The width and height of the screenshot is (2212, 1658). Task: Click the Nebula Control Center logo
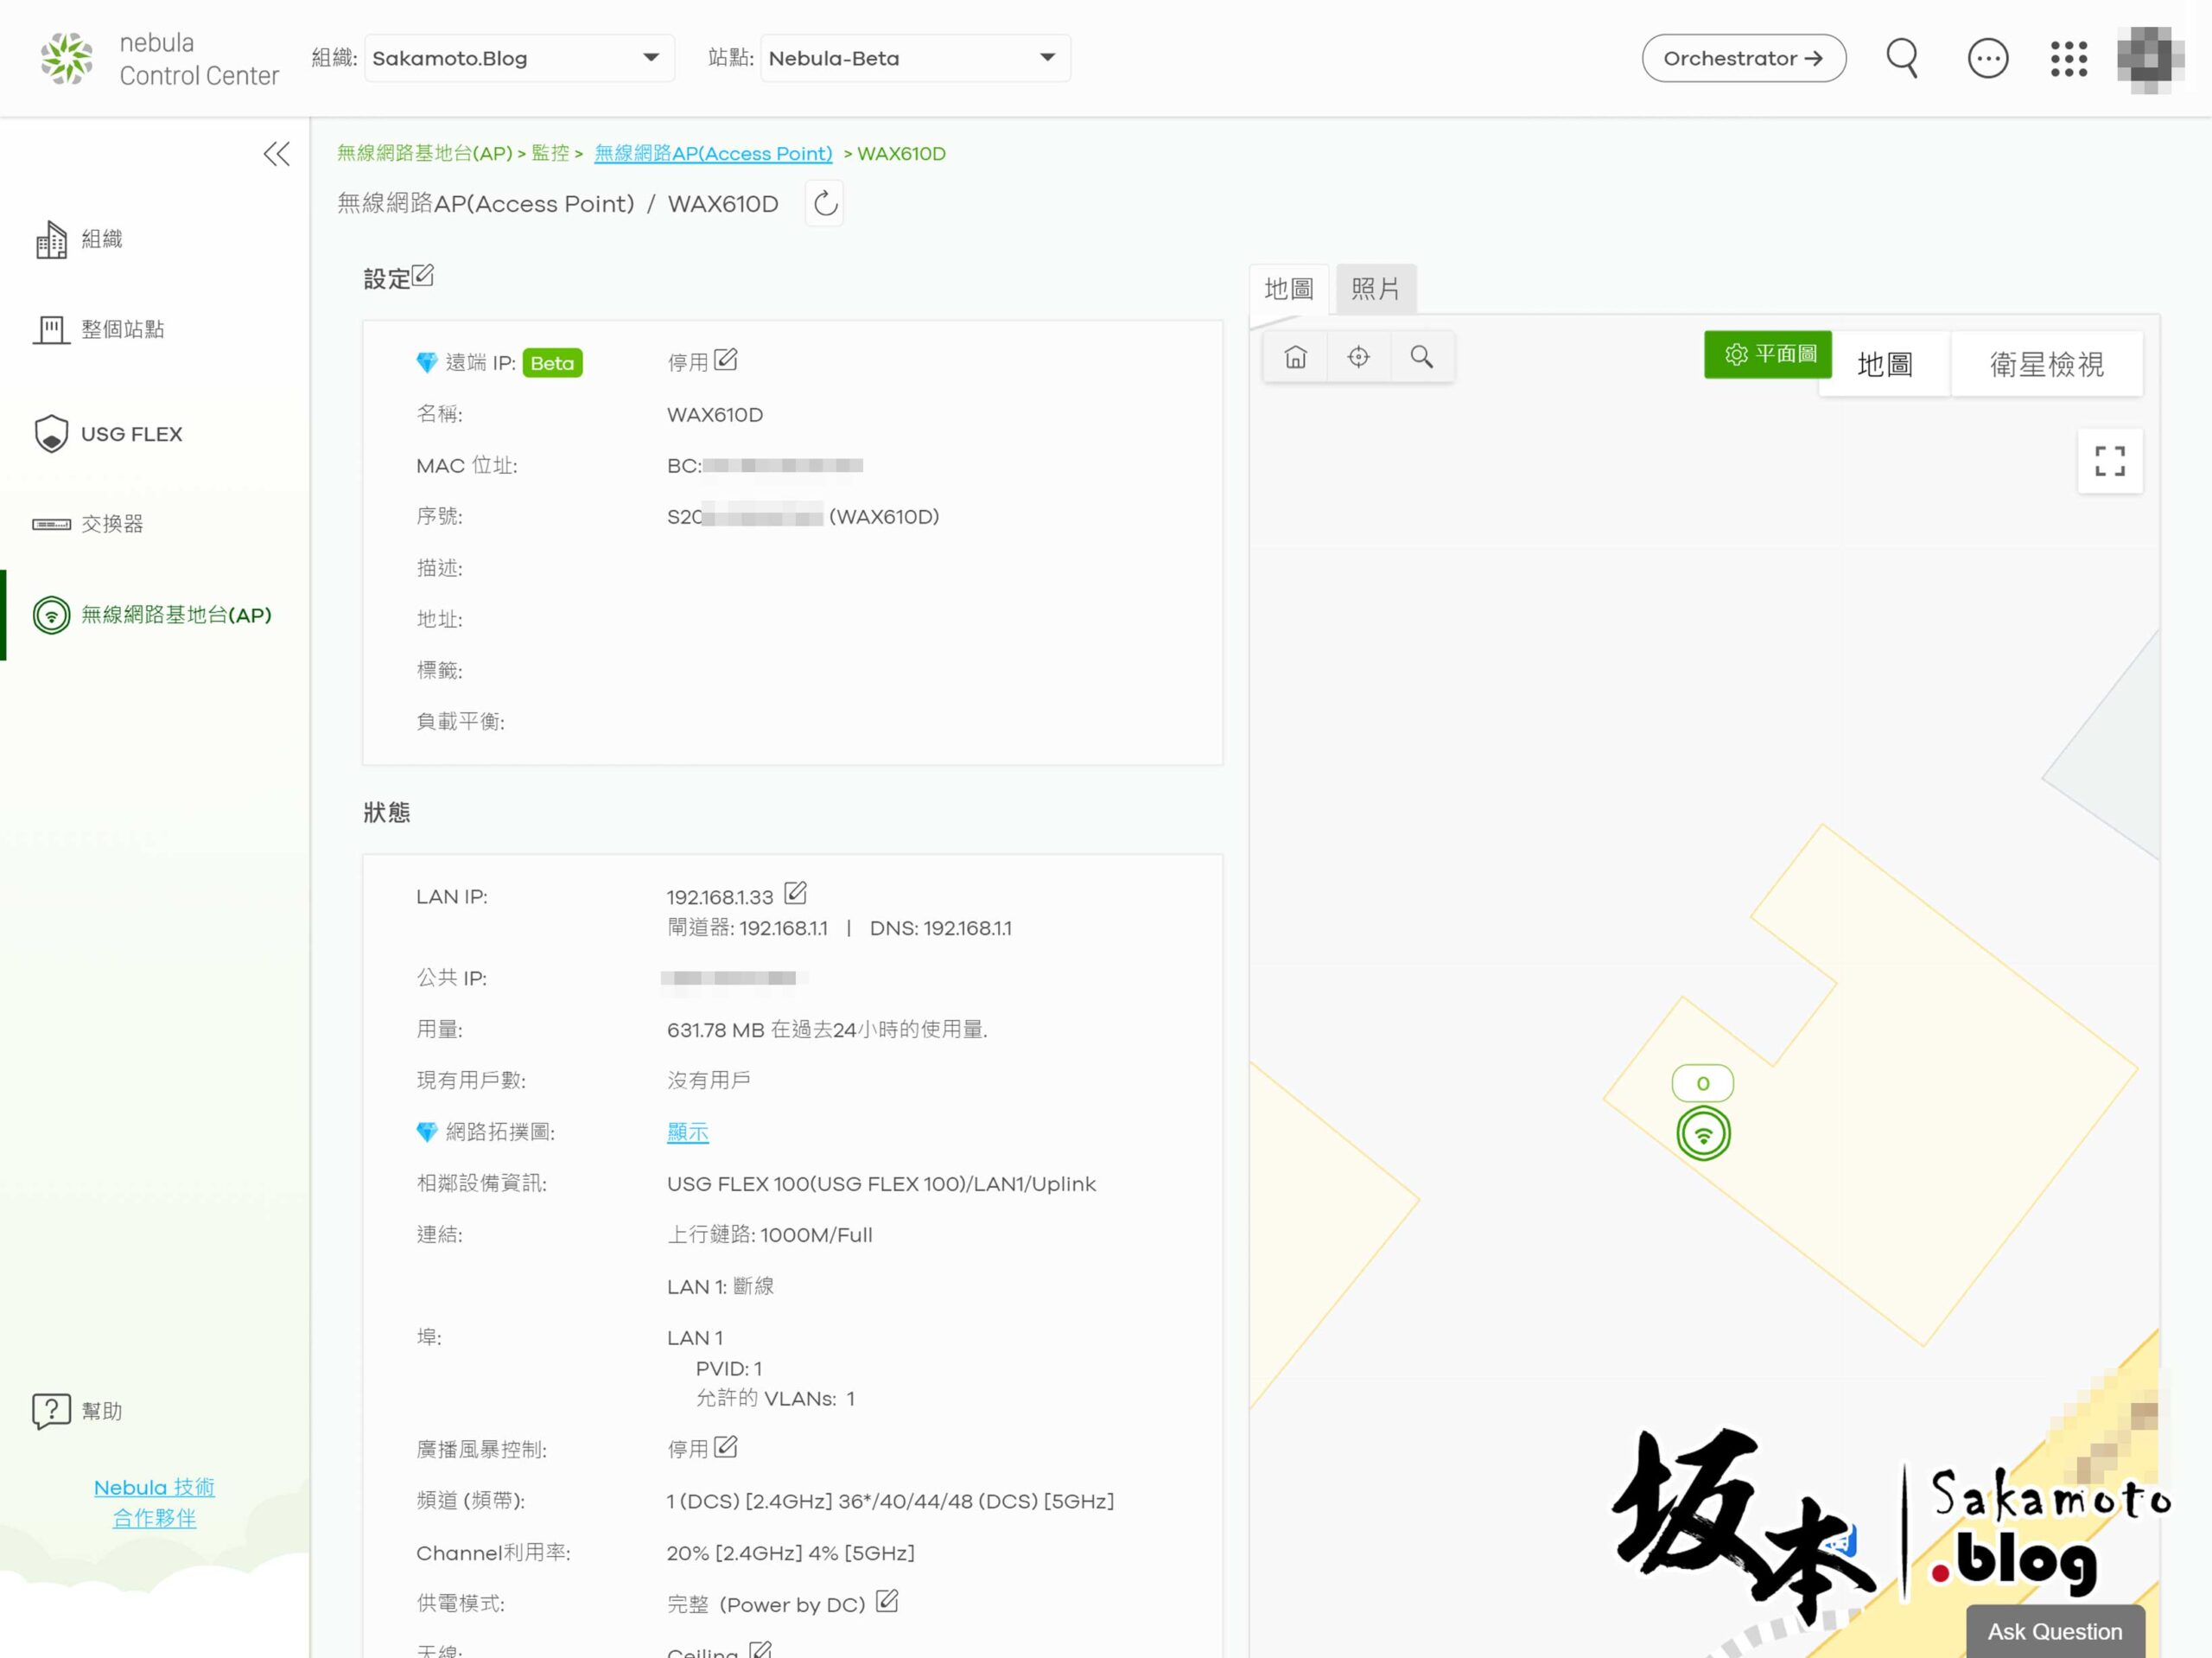[x=159, y=58]
